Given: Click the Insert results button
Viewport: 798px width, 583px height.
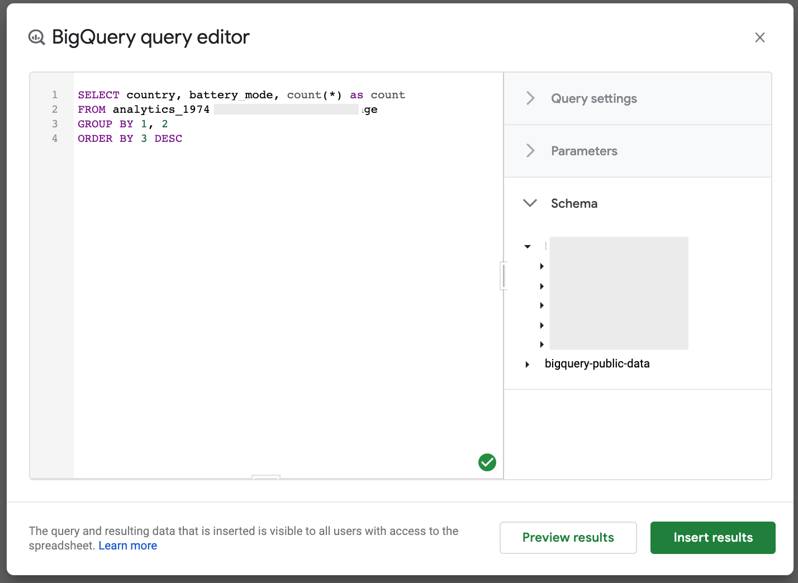Looking at the screenshot, I should coord(712,538).
